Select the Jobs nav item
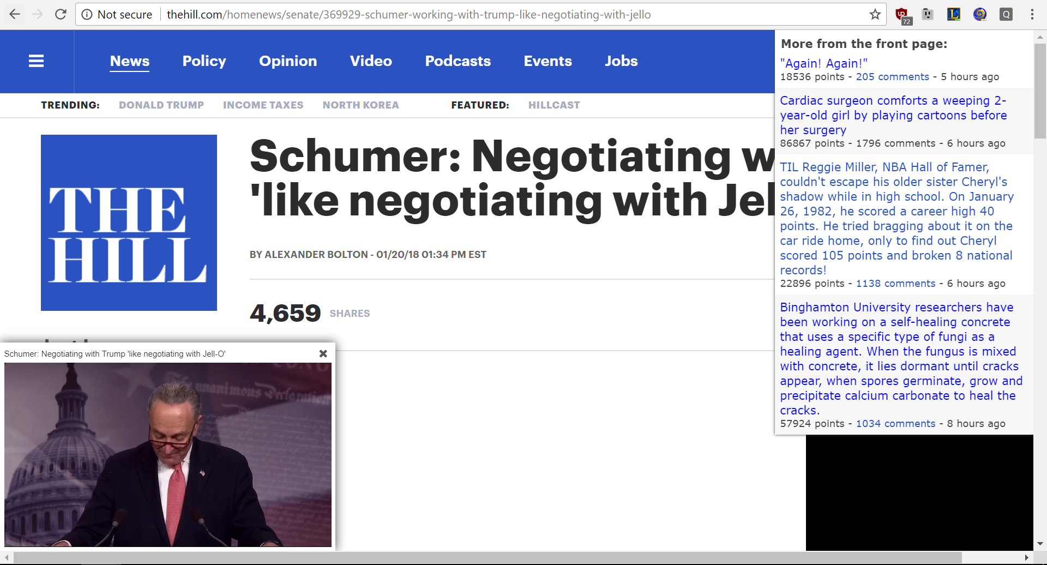Viewport: 1047px width, 565px height. tap(621, 61)
